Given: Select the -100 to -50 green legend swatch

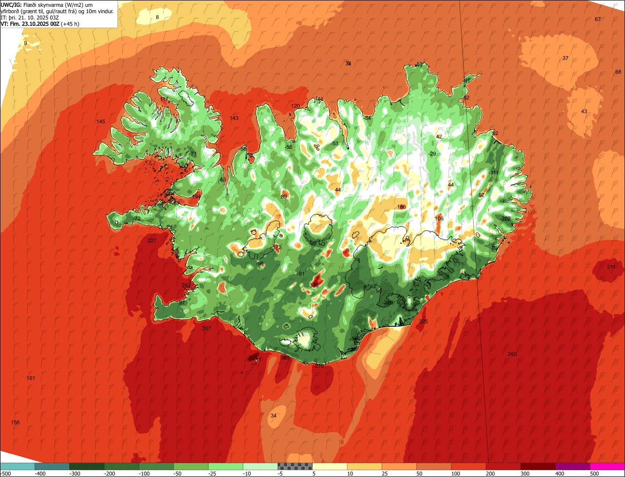Looking at the screenshot, I should point(156,466).
